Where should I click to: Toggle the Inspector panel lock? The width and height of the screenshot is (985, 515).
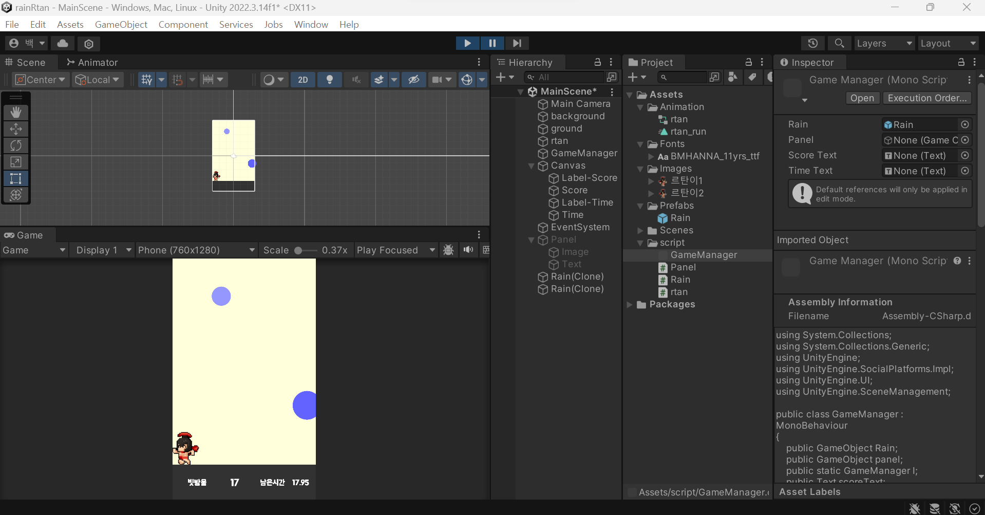pos(961,62)
